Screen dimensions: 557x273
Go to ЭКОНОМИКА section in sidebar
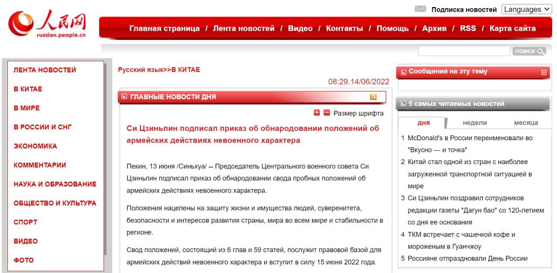(x=35, y=146)
